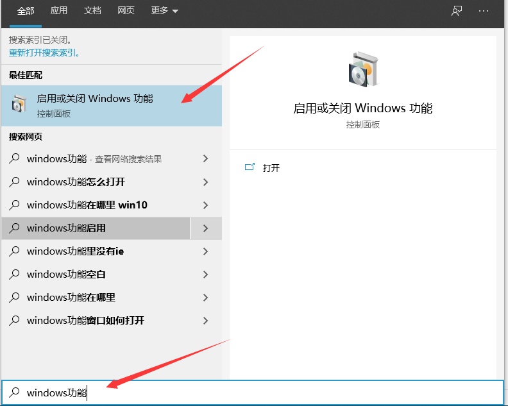Expand the arrow for windows功能窗口如何打开
The image size is (508, 406).
[205, 321]
